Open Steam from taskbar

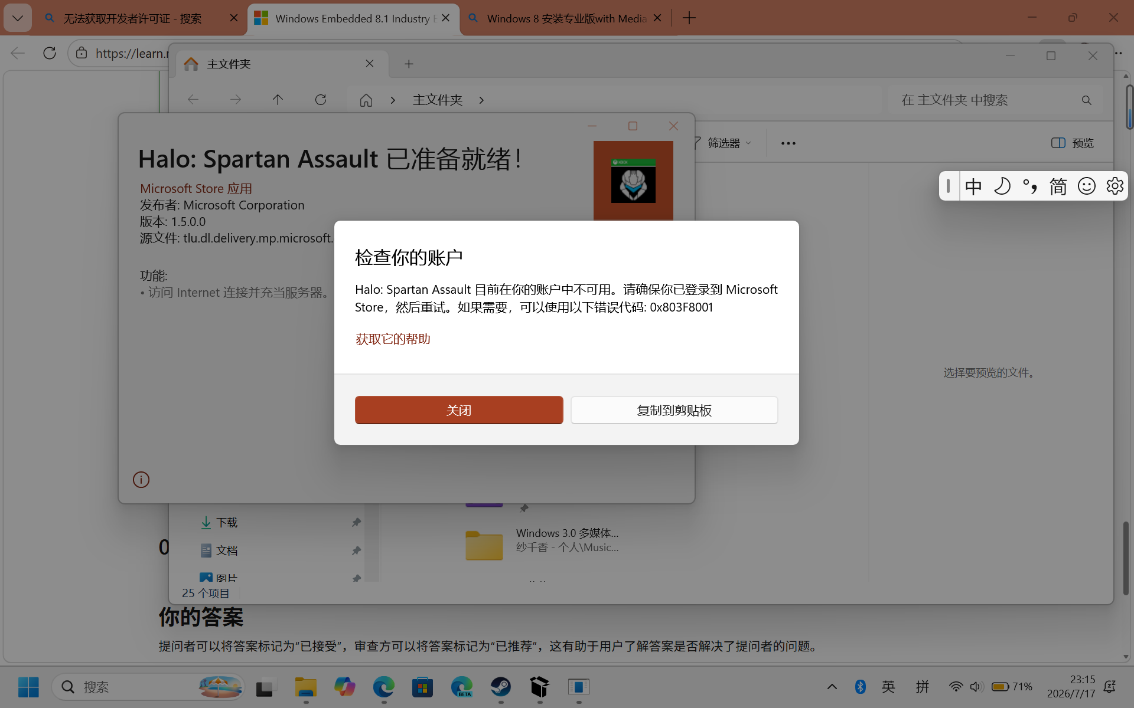click(501, 687)
